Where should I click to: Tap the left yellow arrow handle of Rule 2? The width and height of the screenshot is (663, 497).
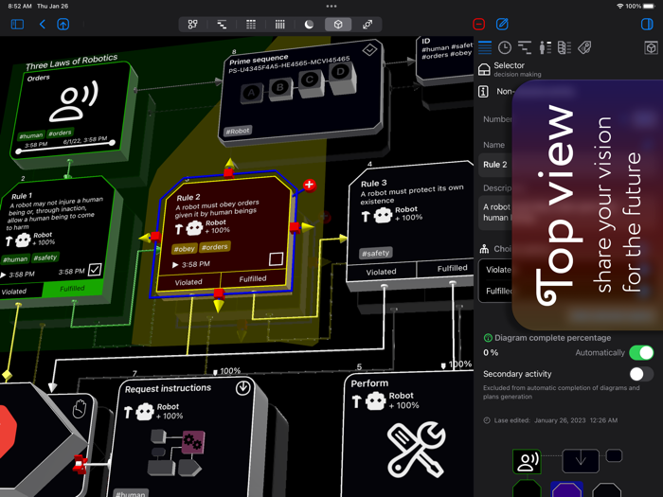(x=145, y=239)
